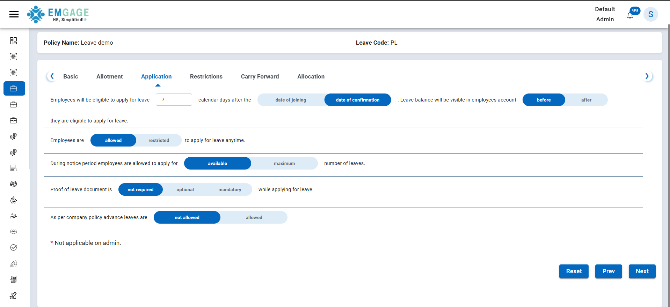Open the people group icon in sidebar
The height and width of the screenshot is (307, 670).
13,232
